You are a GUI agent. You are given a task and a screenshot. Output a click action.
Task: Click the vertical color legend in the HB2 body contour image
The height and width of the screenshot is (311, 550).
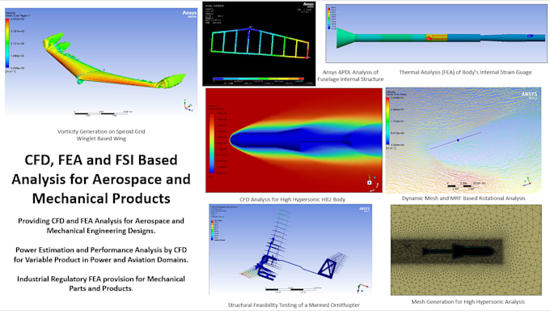[212, 143]
